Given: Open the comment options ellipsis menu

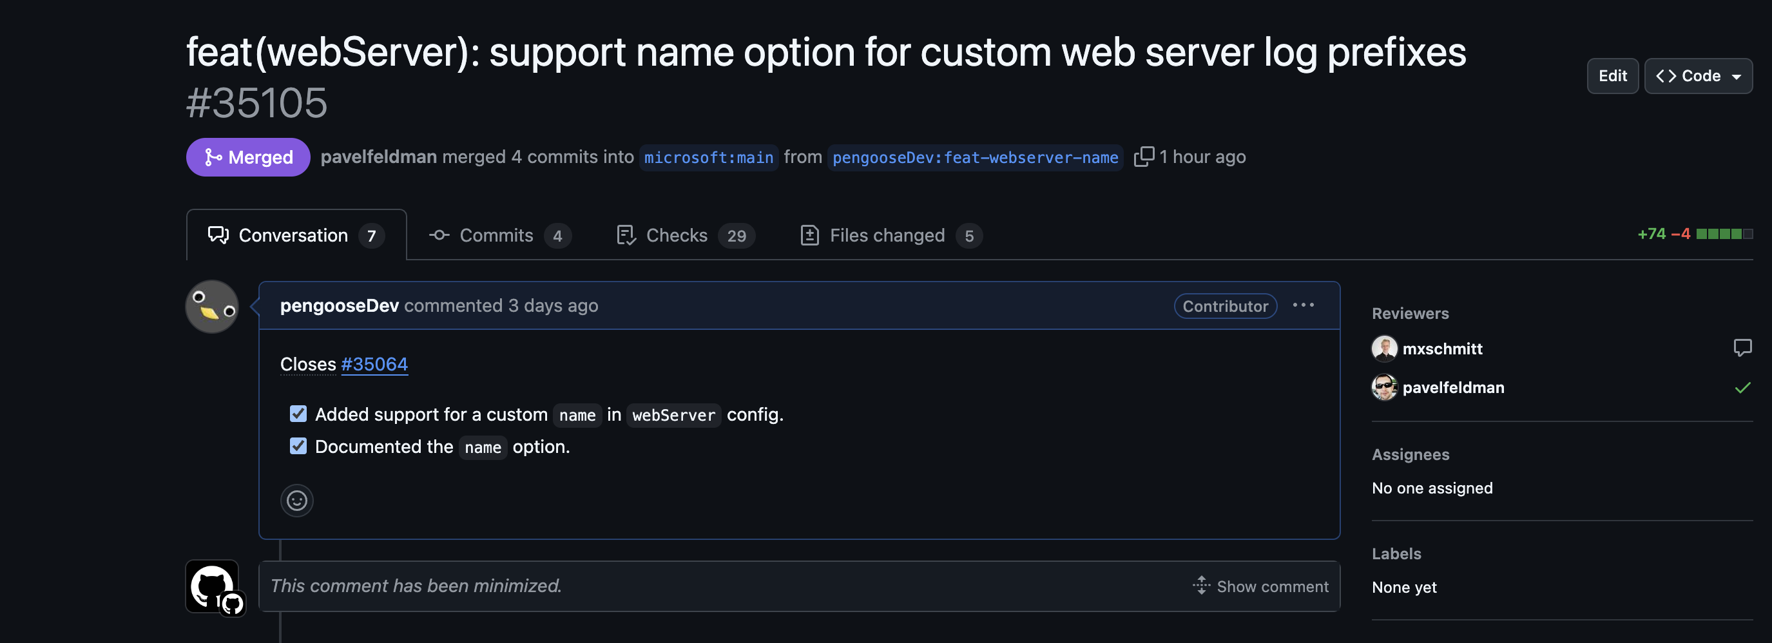Looking at the screenshot, I should [1303, 305].
